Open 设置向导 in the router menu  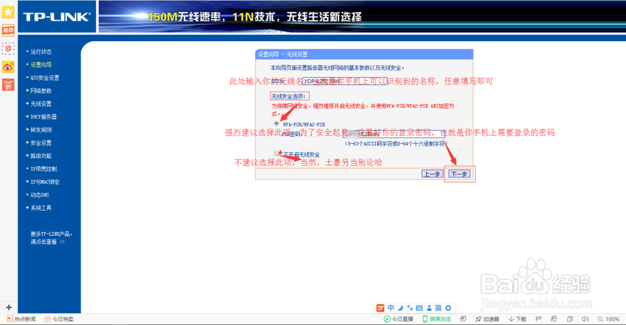click(x=41, y=64)
